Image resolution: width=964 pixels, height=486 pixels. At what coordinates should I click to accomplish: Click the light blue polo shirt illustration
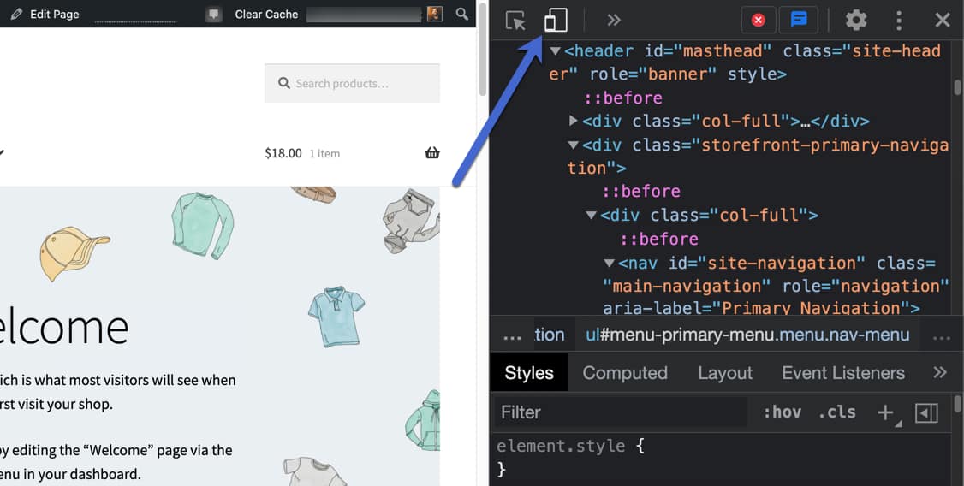336,315
